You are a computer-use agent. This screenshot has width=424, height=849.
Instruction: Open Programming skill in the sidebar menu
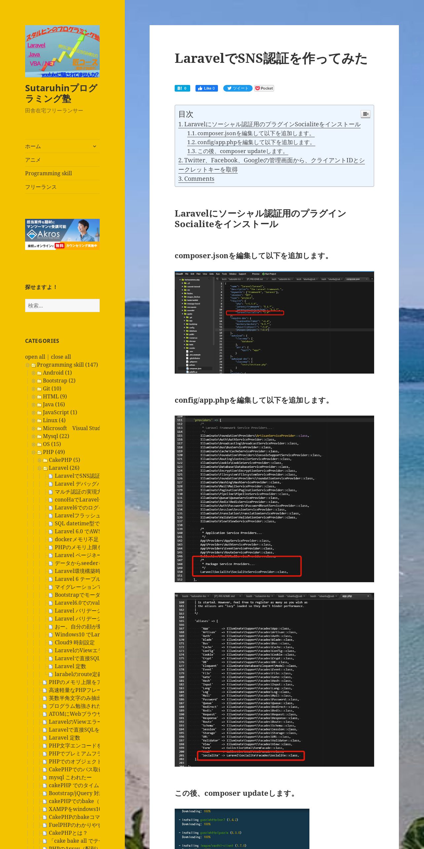coord(49,173)
